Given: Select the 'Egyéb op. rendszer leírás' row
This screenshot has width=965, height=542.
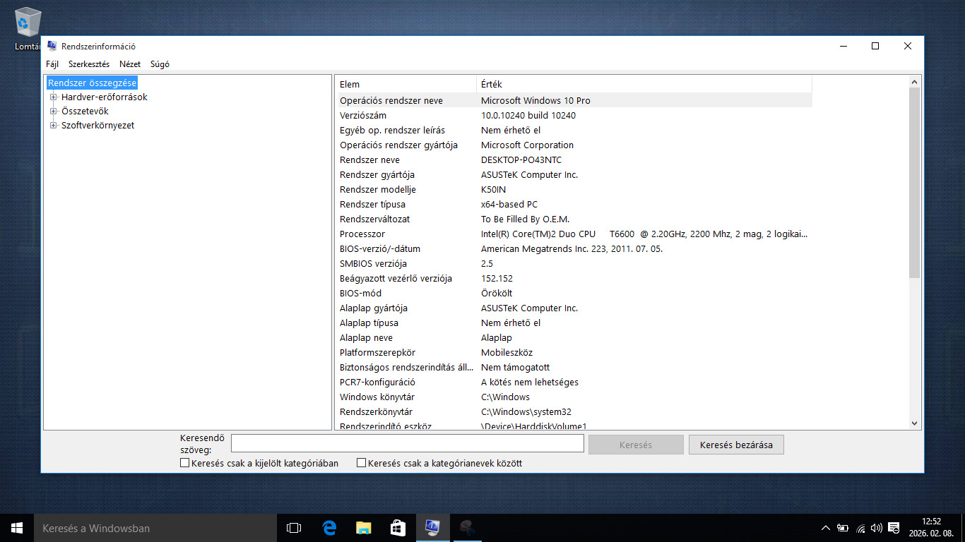Looking at the screenshot, I should pos(574,130).
